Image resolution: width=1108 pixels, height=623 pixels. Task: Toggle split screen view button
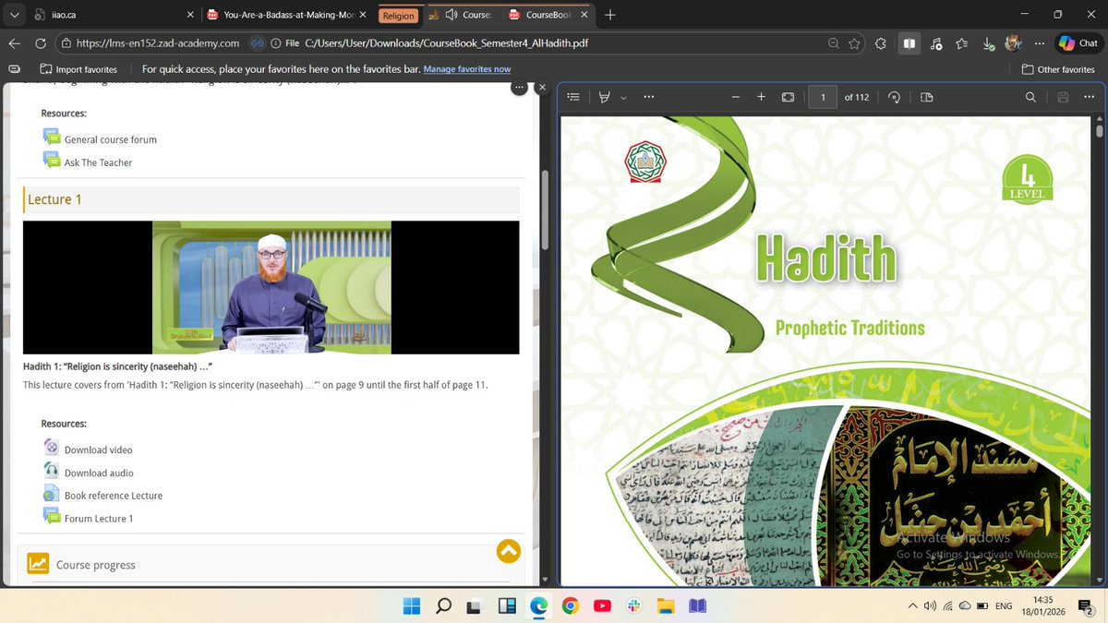click(x=909, y=43)
